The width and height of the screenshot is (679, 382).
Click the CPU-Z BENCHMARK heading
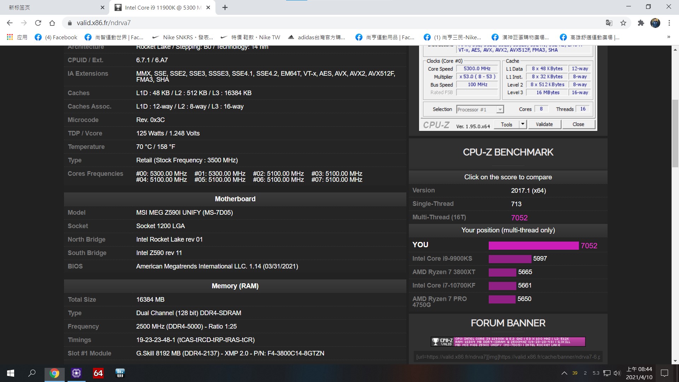coord(508,152)
